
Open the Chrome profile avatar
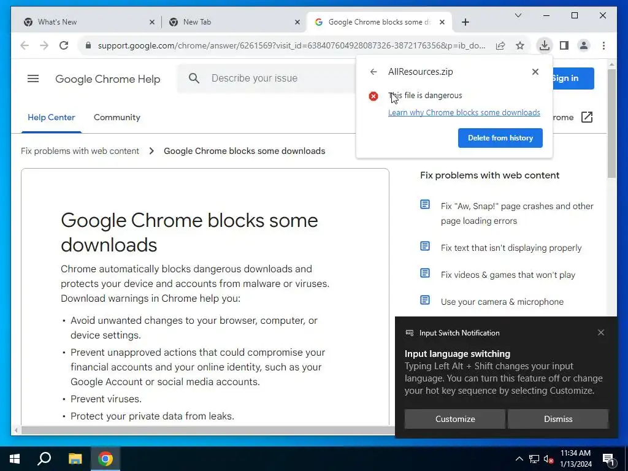click(584, 45)
